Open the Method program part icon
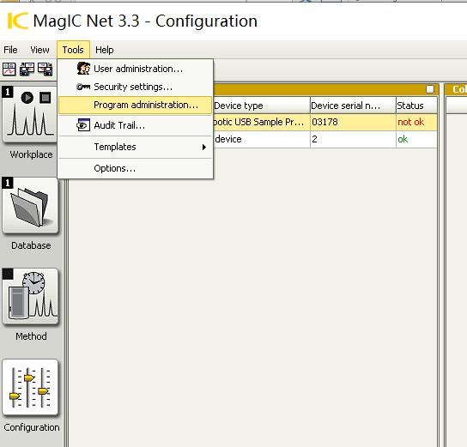Viewport: 467px width, 447px height. (30, 296)
